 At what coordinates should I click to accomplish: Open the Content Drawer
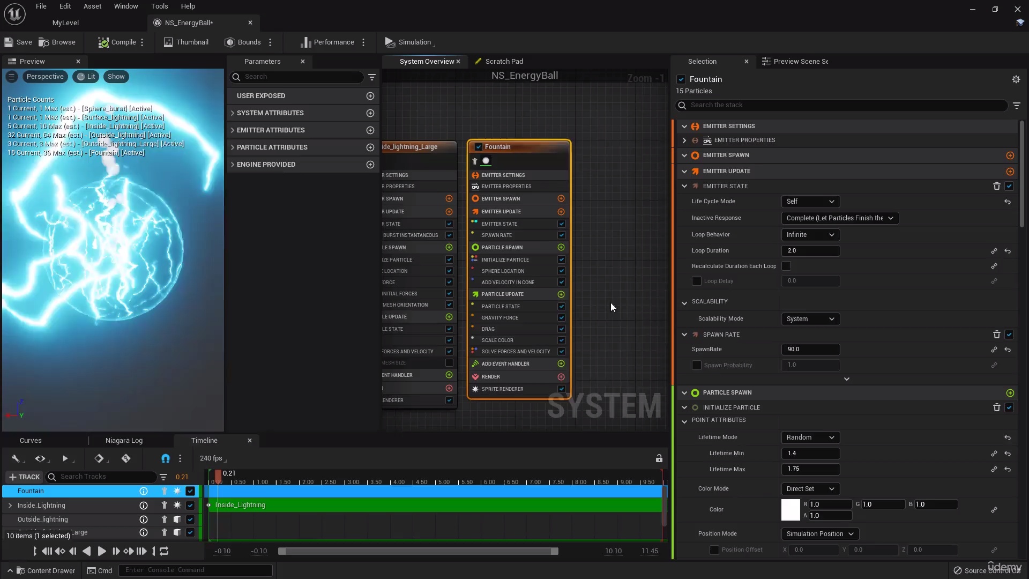(46, 570)
